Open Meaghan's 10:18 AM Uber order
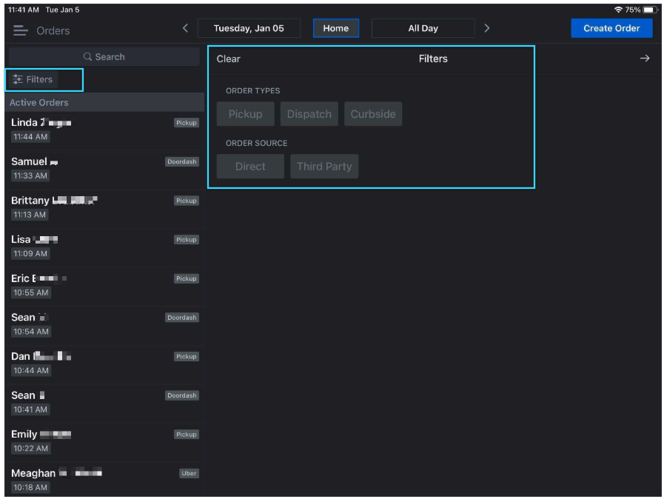 [104, 480]
